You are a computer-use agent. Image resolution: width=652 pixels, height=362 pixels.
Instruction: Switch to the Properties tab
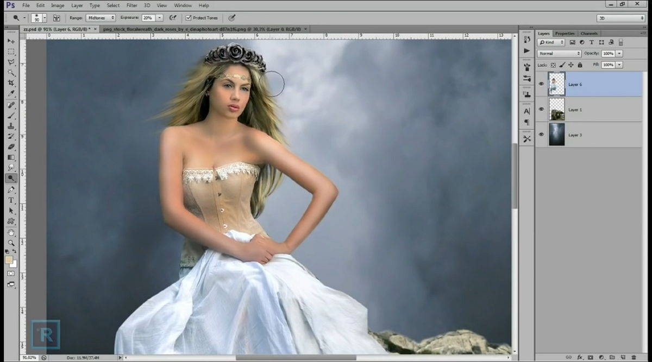coord(565,34)
